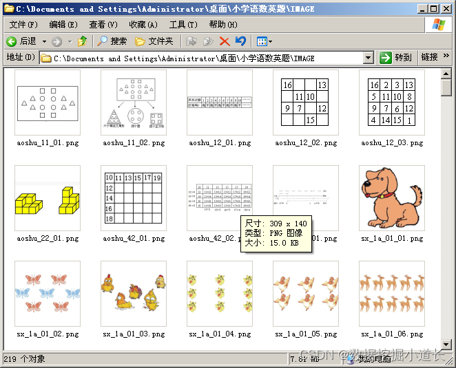Image resolution: width=456 pixels, height=368 pixels.
Task: Minimize the Explorer window
Action: (423, 9)
